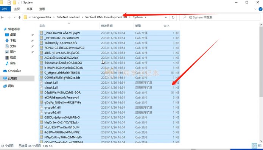Click the help question mark icon
263x150 pixels.
click(260, 9)
